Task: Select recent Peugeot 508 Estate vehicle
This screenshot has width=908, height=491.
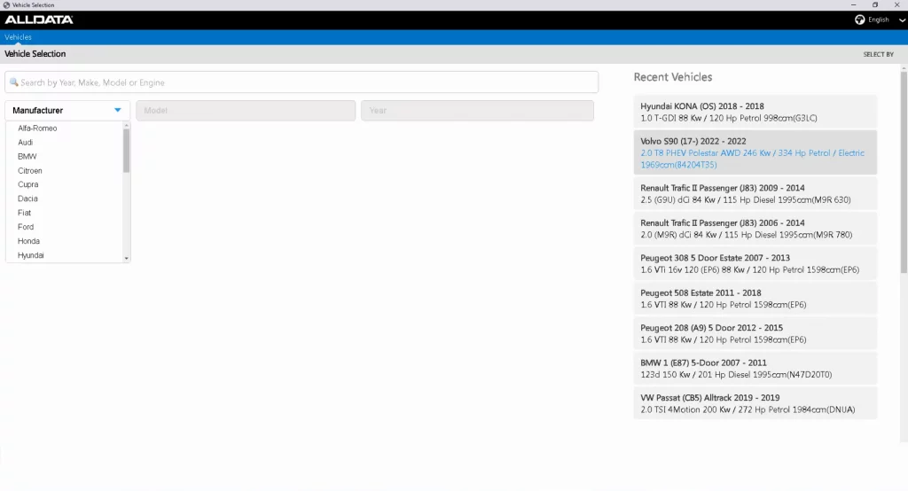Action: coord(755,299)
